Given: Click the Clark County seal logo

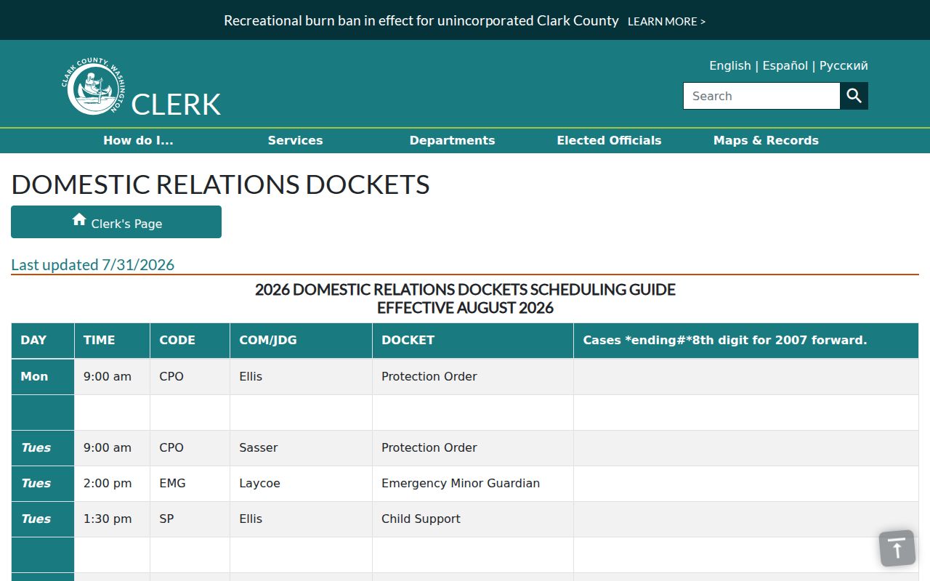Looking at the screenshot, I should pyautogui.click(x=92, y=86).
